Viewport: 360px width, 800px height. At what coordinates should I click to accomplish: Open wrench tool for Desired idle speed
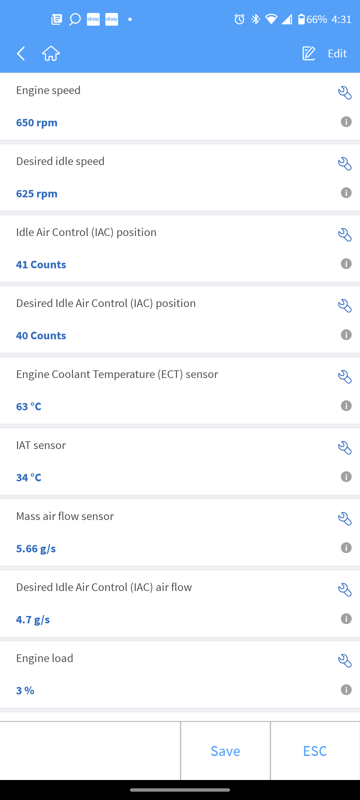pos(345,164)
